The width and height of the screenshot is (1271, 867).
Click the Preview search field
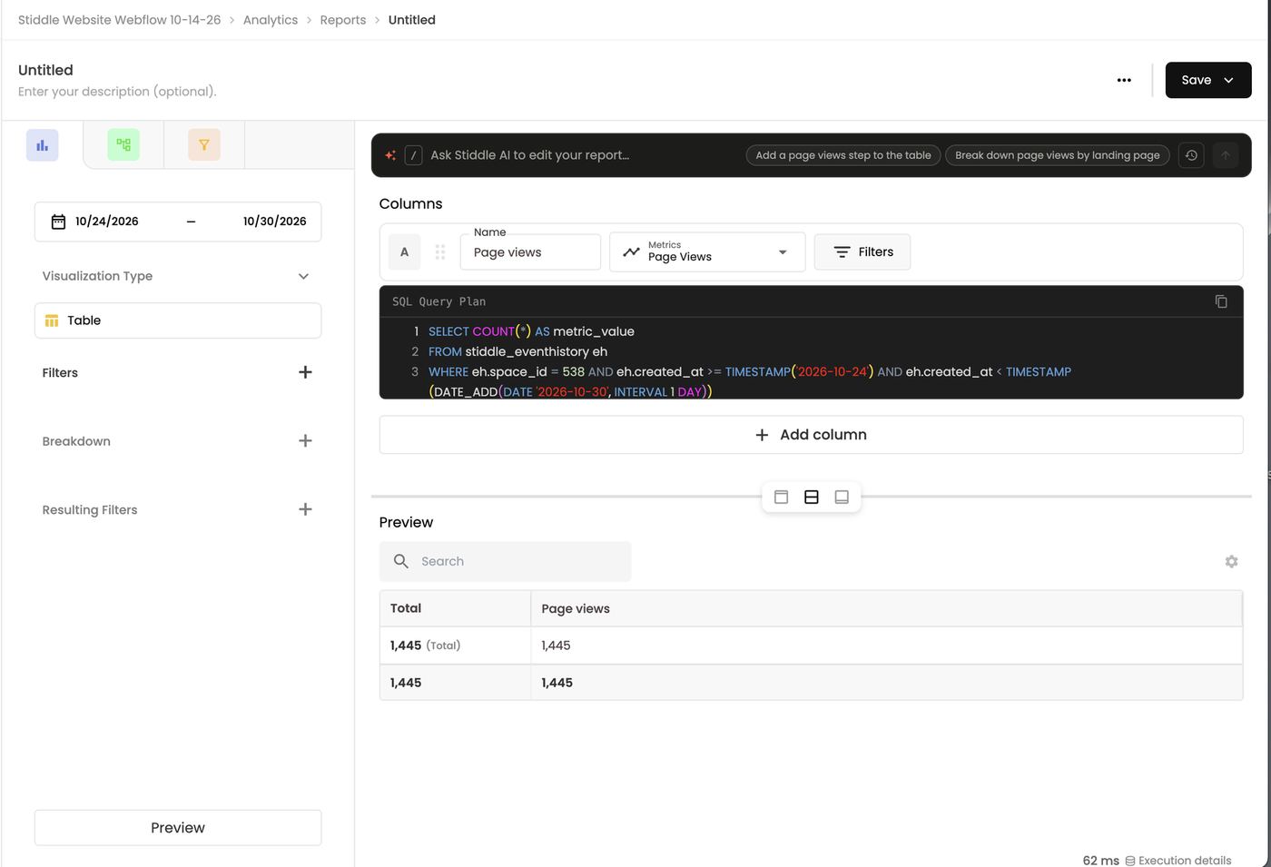tap(505, 562)
